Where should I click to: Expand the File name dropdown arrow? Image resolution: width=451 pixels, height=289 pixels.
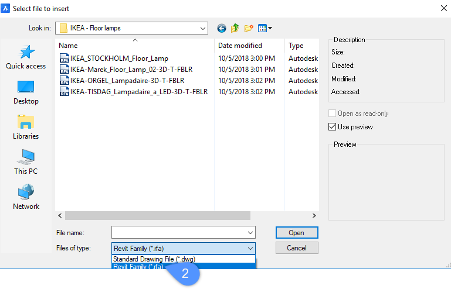[250, 233]
